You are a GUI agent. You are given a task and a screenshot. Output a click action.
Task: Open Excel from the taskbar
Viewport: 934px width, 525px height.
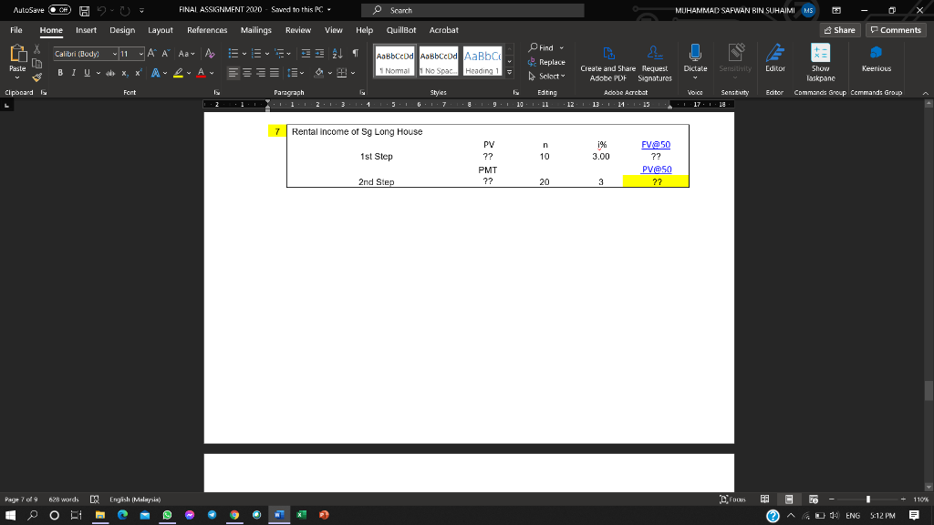(x=301, y=515)
